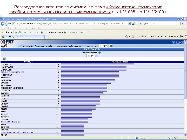Open the suggested sites favorites link

(29, 32)
